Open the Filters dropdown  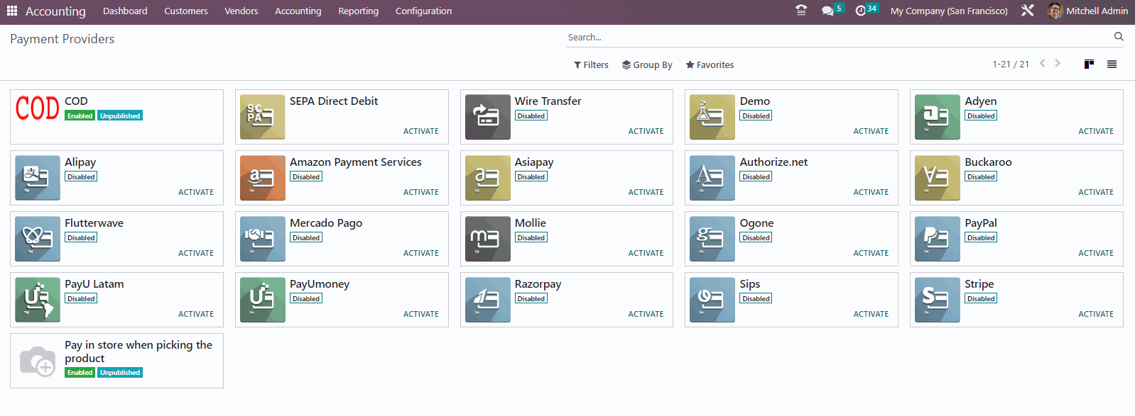591,64
